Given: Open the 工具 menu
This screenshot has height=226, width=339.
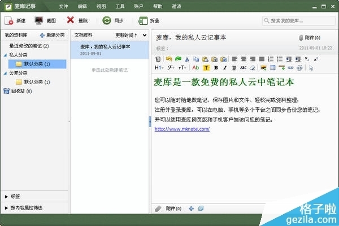Looking at the screenshot, I should [120, 6].
